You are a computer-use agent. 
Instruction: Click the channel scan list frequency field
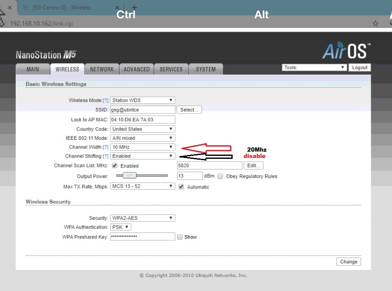pos(209,165)
